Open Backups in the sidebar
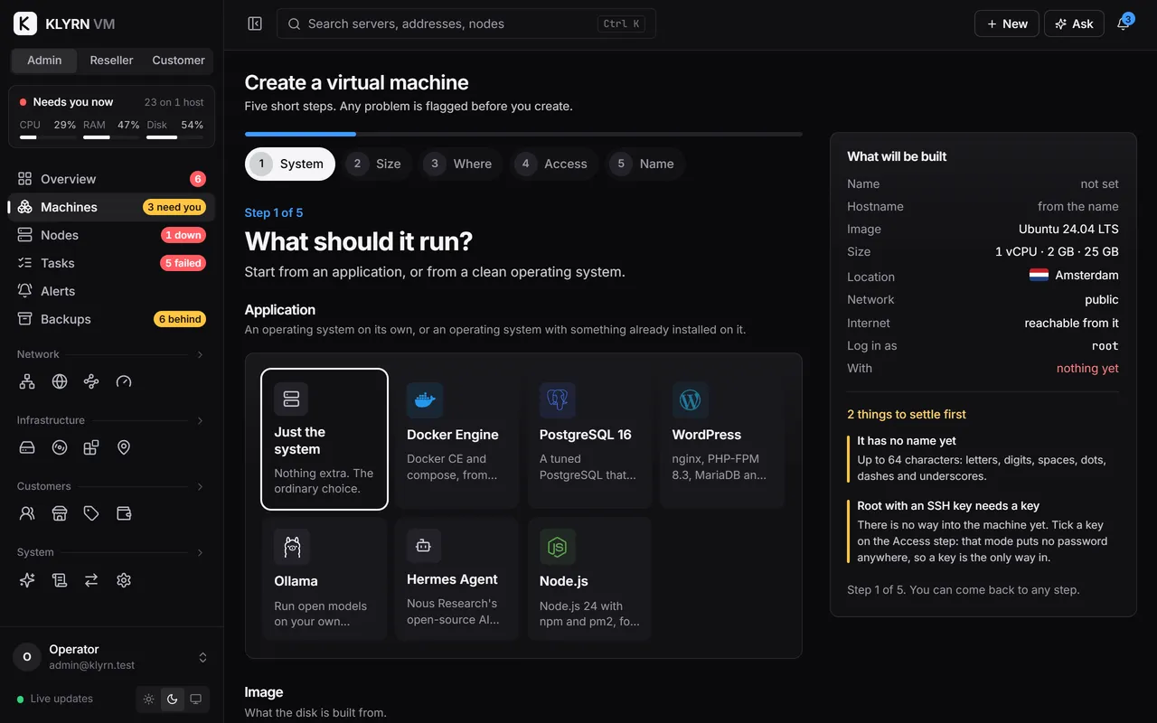The height and width of the screenshot is (723, 1157). (x=112, y=319)
